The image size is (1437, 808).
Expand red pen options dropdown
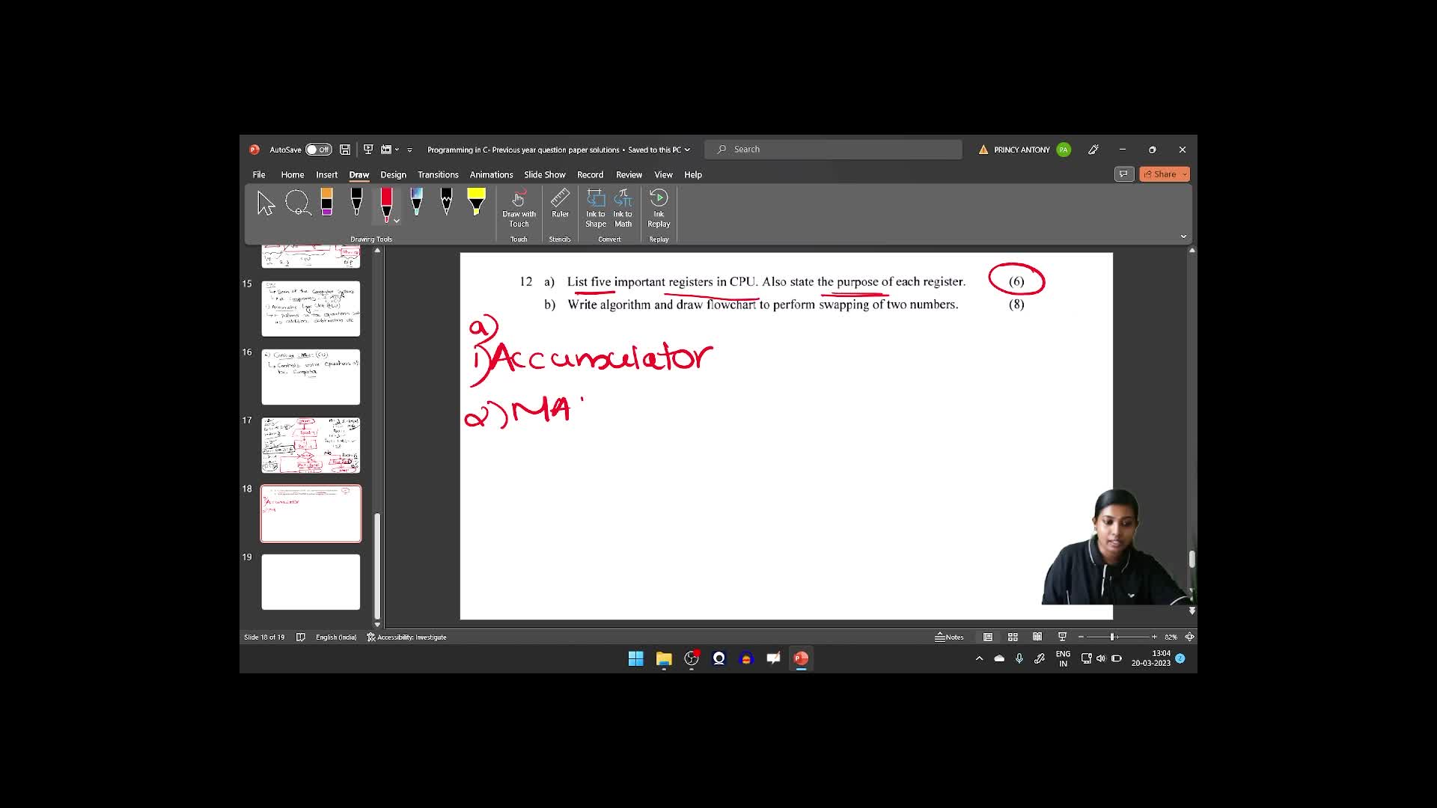[397, 221]
